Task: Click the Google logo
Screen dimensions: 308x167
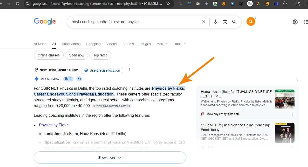Action: (45, 22)
